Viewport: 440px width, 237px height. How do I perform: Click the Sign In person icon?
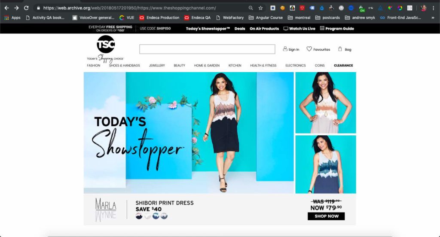coord(285,49)
